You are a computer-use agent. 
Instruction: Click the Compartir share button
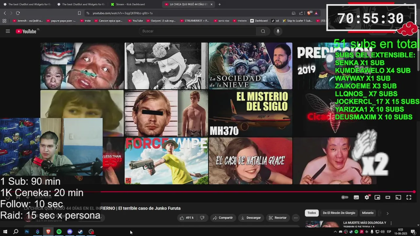click(223, 218)
